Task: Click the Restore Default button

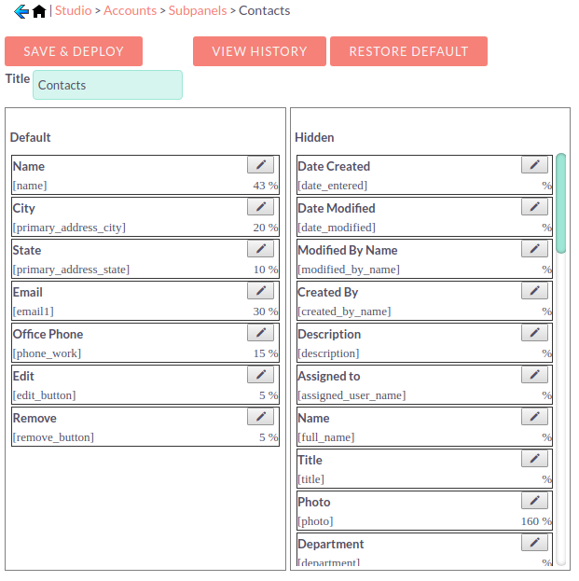Action: point(408,51)
